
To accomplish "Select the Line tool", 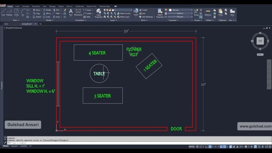I will pyautogui.click(x=3, y=12).
